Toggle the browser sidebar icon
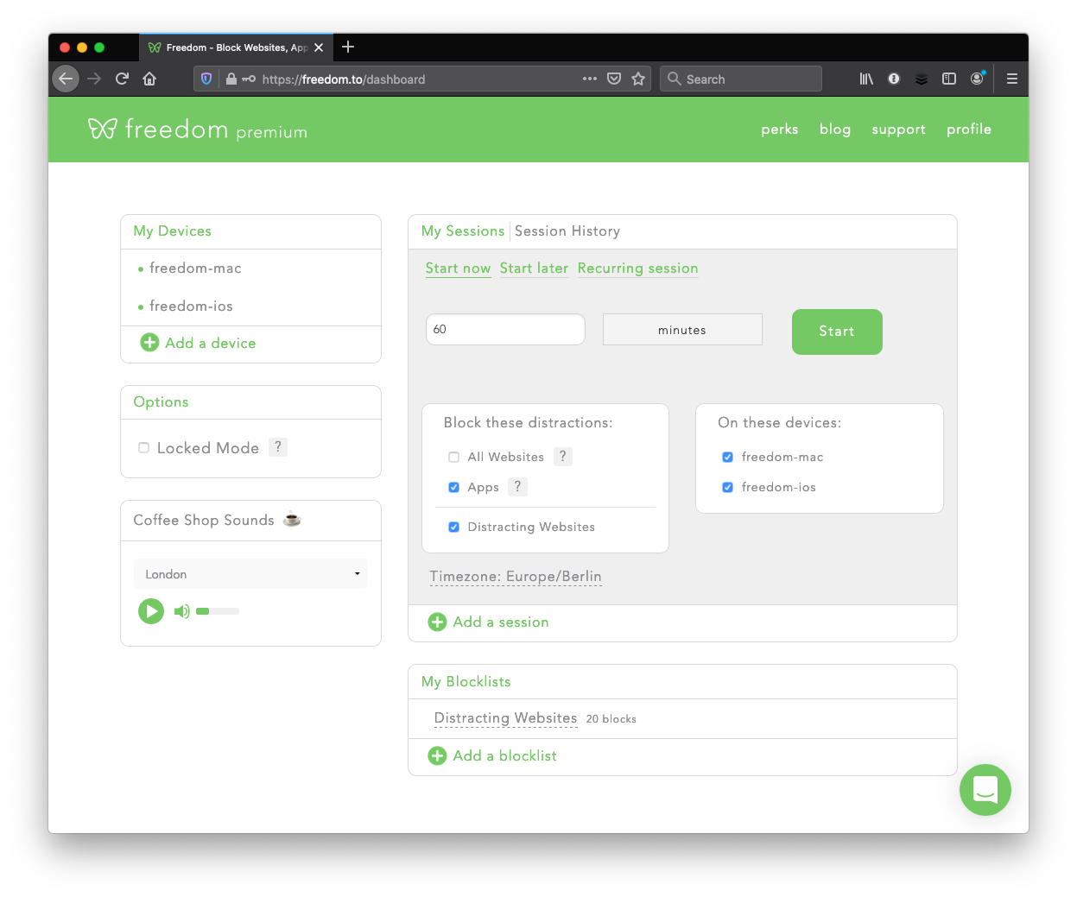This screenshot has width=1077, height=897. (949, 79)
